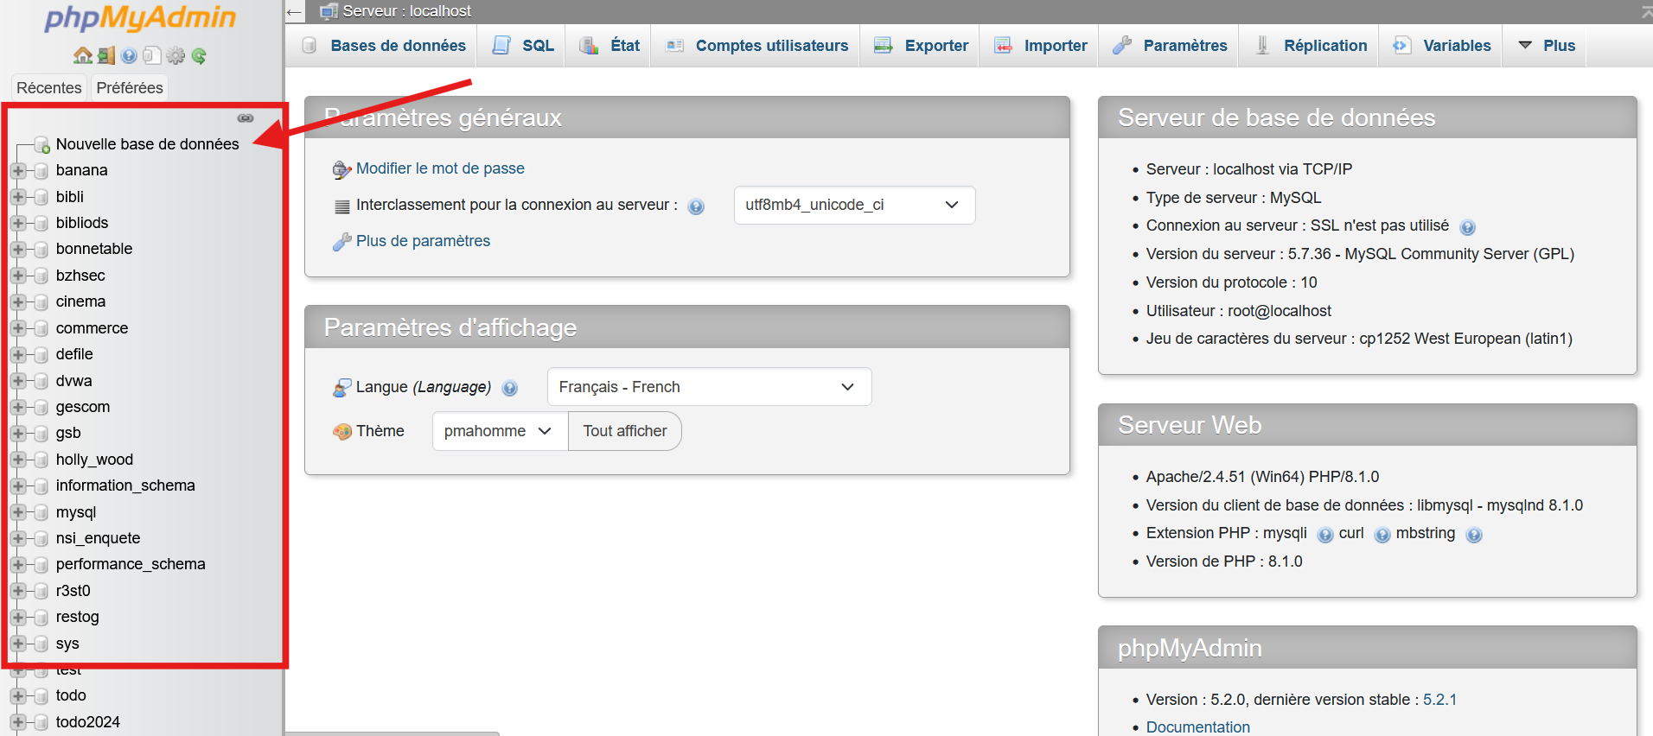
Task: Open Comptes utilisateurs tab
Action: pos(756,46)
